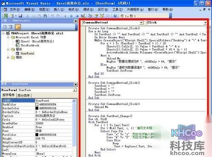Open the 编辑 menu
Screen dimensions: 212x157
pos(29,9)
